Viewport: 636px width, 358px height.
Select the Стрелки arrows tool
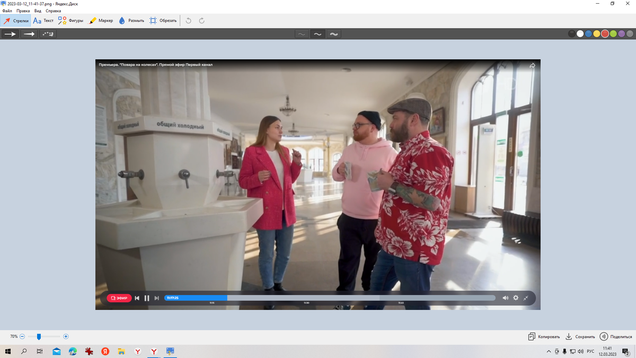point(15,21)
